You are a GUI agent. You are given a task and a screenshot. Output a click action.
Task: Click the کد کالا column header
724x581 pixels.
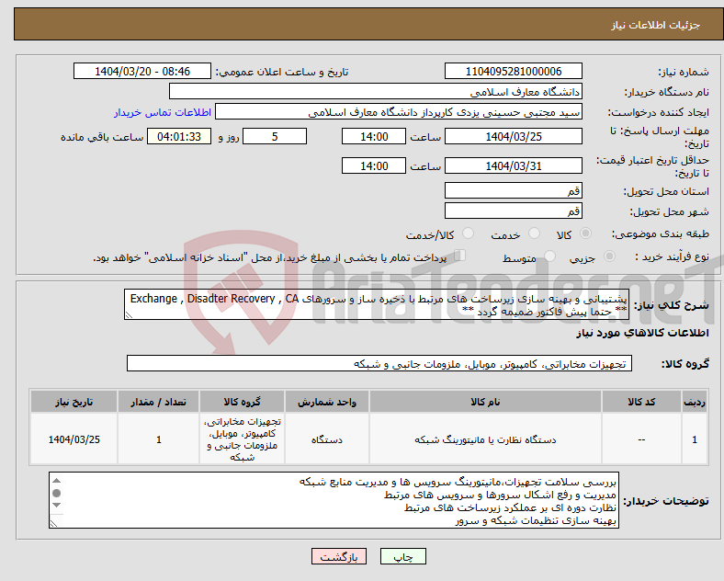tap(641, 402)
